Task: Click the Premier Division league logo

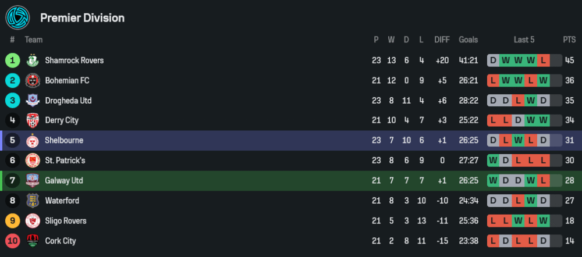Action: (x=17, y=17)
